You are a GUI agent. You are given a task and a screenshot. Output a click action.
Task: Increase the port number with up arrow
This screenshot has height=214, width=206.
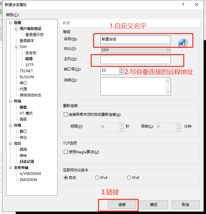[121, 69]
